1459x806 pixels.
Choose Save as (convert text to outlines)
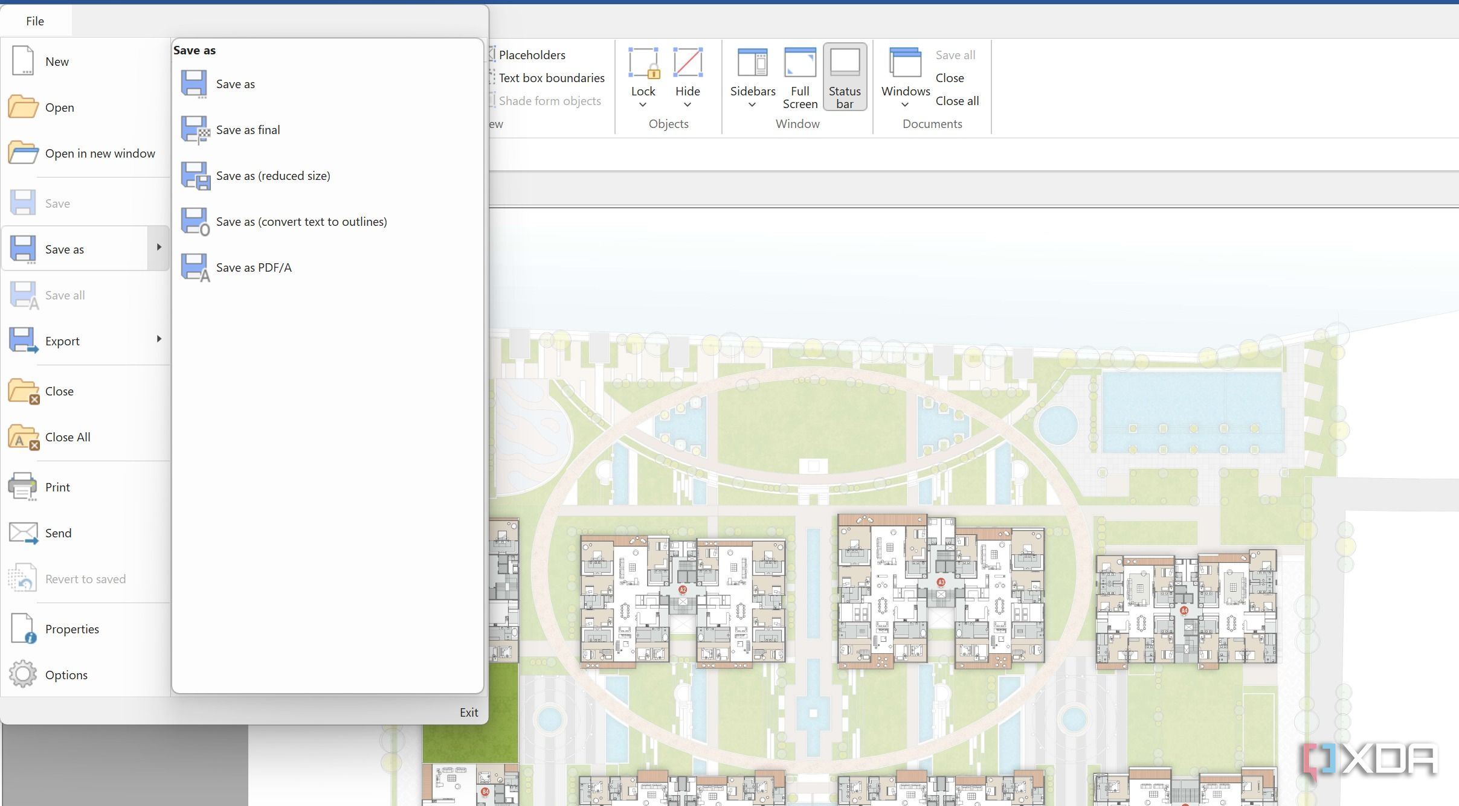(x=327, y=222)
